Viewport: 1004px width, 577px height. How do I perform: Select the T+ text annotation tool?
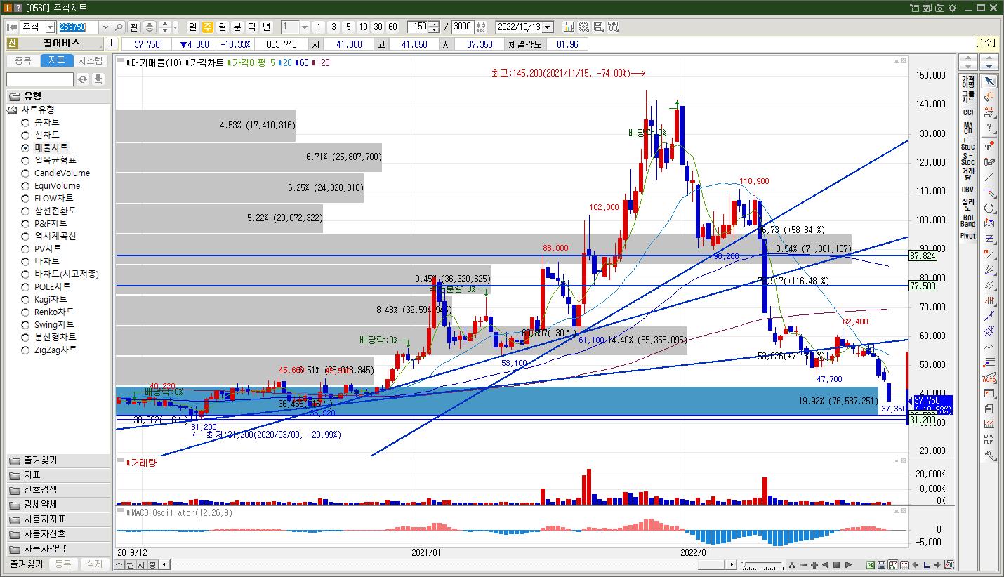(x=989, y=146)
